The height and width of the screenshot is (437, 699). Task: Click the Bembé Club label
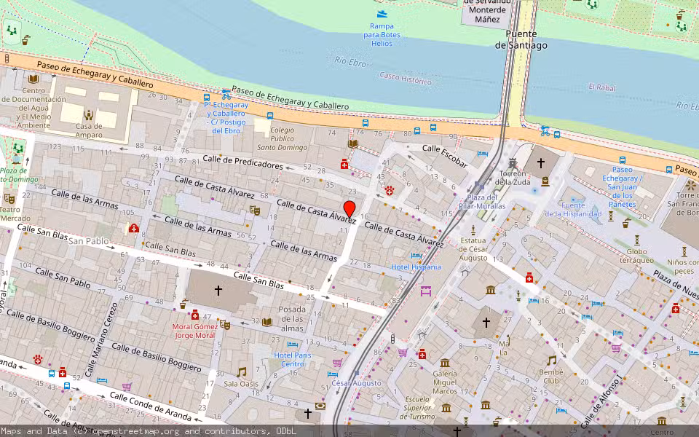(x=551, y=377)
